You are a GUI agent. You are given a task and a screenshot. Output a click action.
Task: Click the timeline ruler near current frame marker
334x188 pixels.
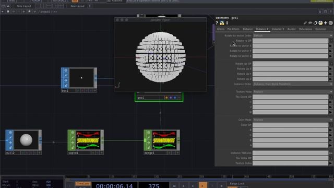(x=233, y=177)
